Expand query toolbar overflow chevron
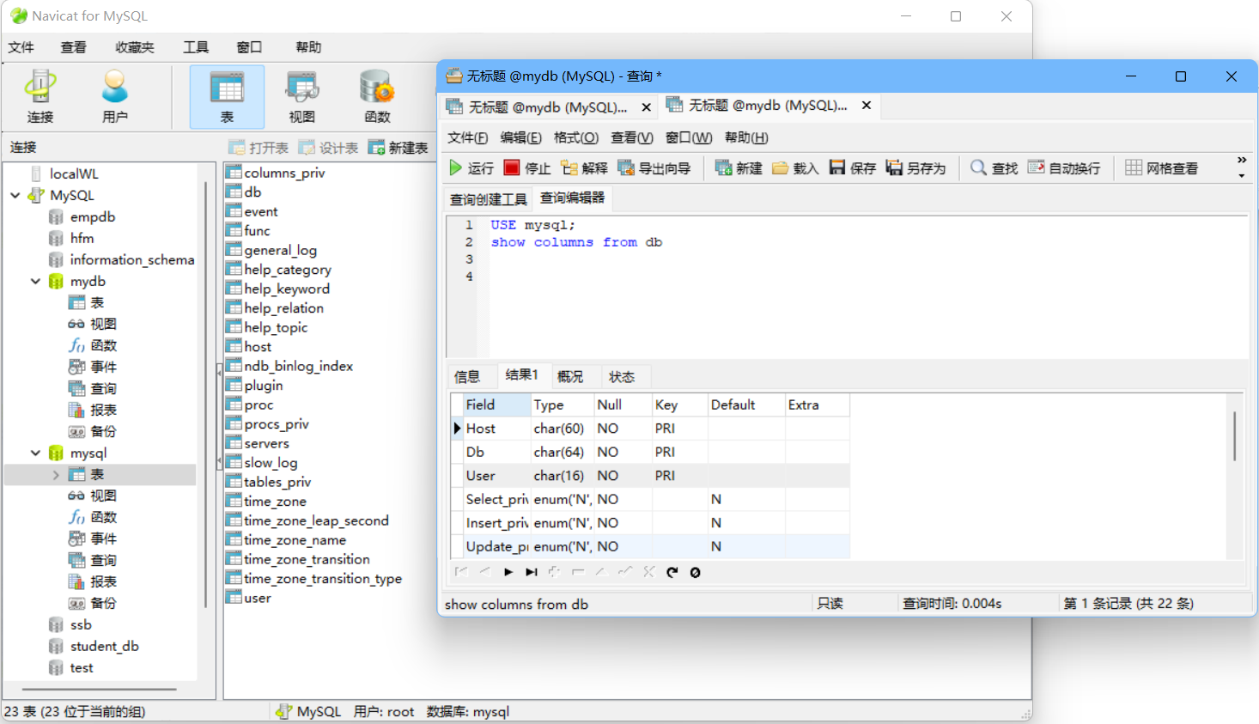 pos(1242,161)
